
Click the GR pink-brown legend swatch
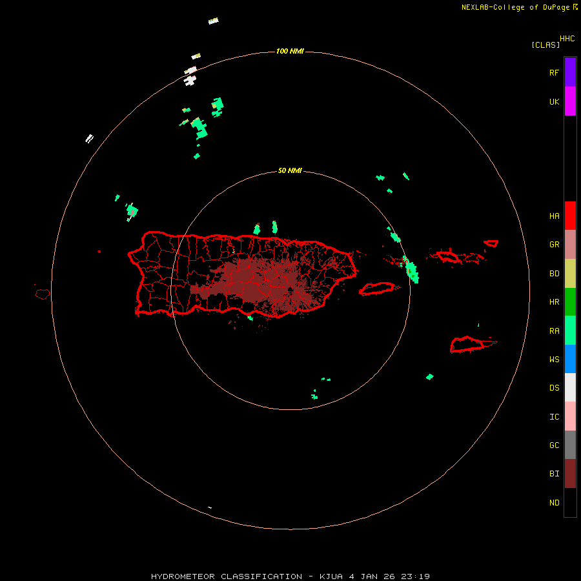[x=570, y=245]
